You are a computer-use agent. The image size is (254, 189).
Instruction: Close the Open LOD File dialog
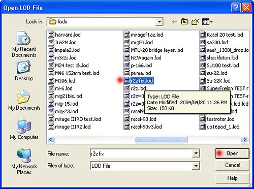pos(246,8)
